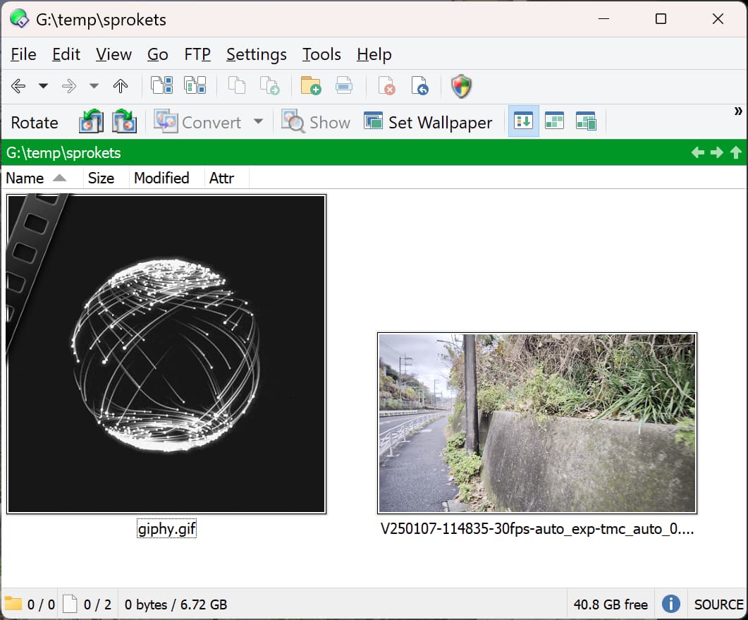Viewport: 748px width, 620px height.
Task: Switch to the second thumbnail layout toggle
Action: coord(554,121)
